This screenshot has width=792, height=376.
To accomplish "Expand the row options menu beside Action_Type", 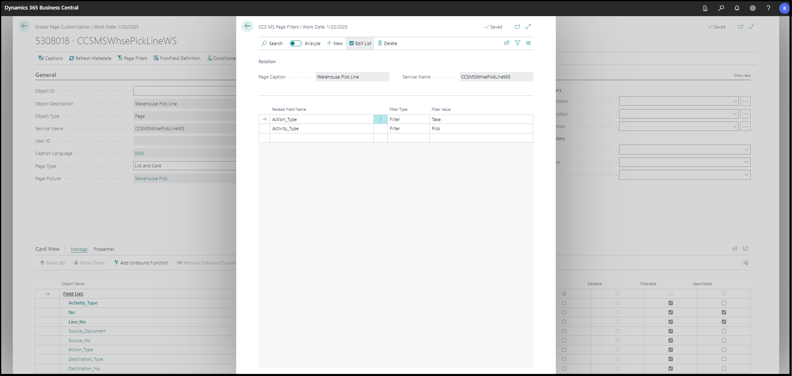I will coord(380,119).
